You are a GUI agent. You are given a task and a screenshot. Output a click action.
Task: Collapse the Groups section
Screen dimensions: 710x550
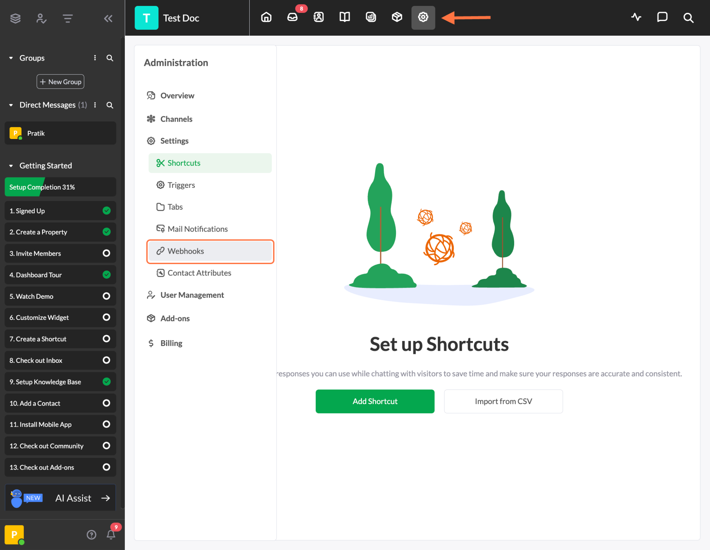[x=10, y=58]
